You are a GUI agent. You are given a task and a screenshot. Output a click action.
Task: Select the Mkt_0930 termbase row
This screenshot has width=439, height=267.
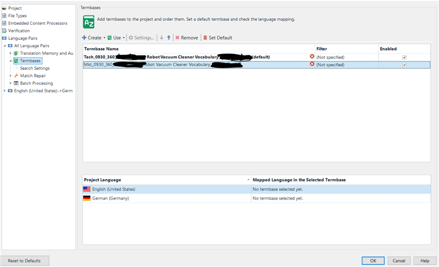point(257,65)
